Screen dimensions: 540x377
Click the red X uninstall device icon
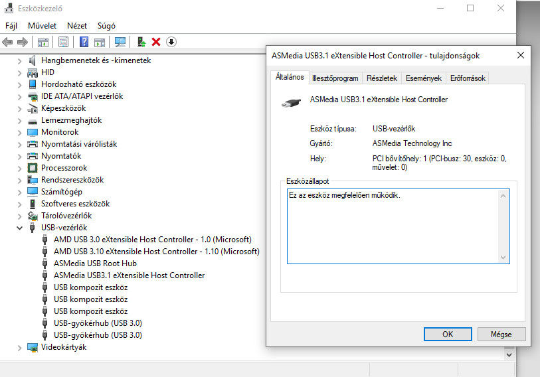coord(156,42)
